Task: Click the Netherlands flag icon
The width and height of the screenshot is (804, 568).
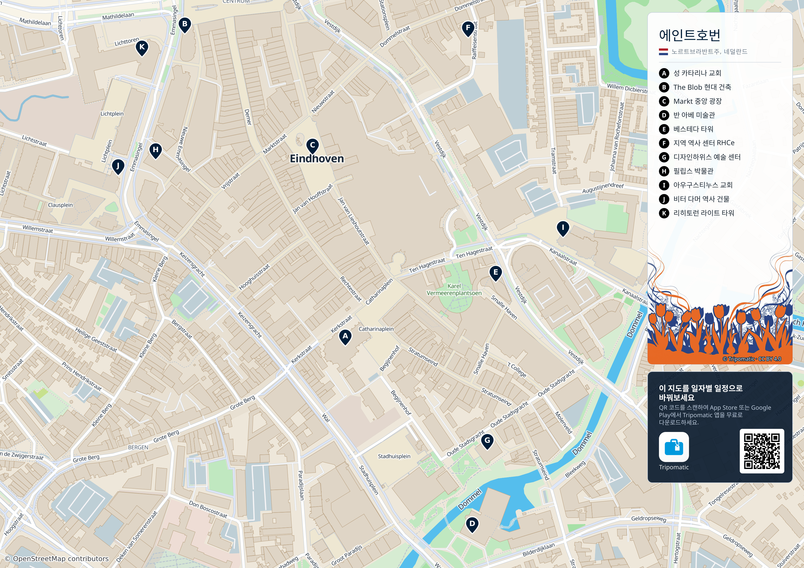Action: (x=663, y=52)
